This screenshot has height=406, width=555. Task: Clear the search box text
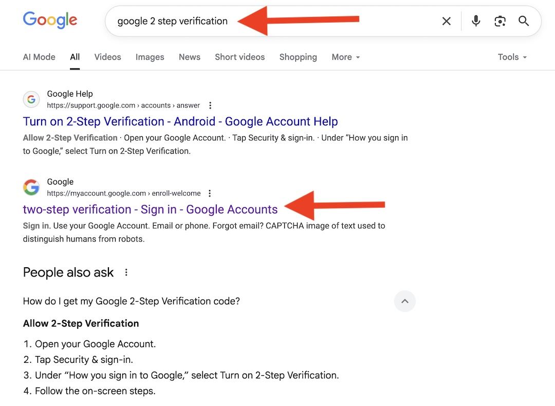tap(447, 21)
